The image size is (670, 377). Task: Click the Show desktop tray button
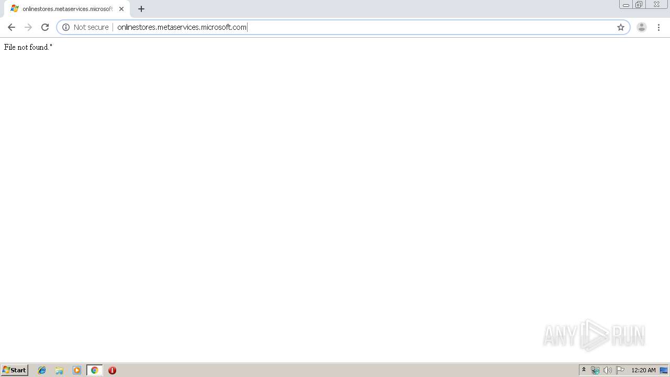(x=664, y=370)
